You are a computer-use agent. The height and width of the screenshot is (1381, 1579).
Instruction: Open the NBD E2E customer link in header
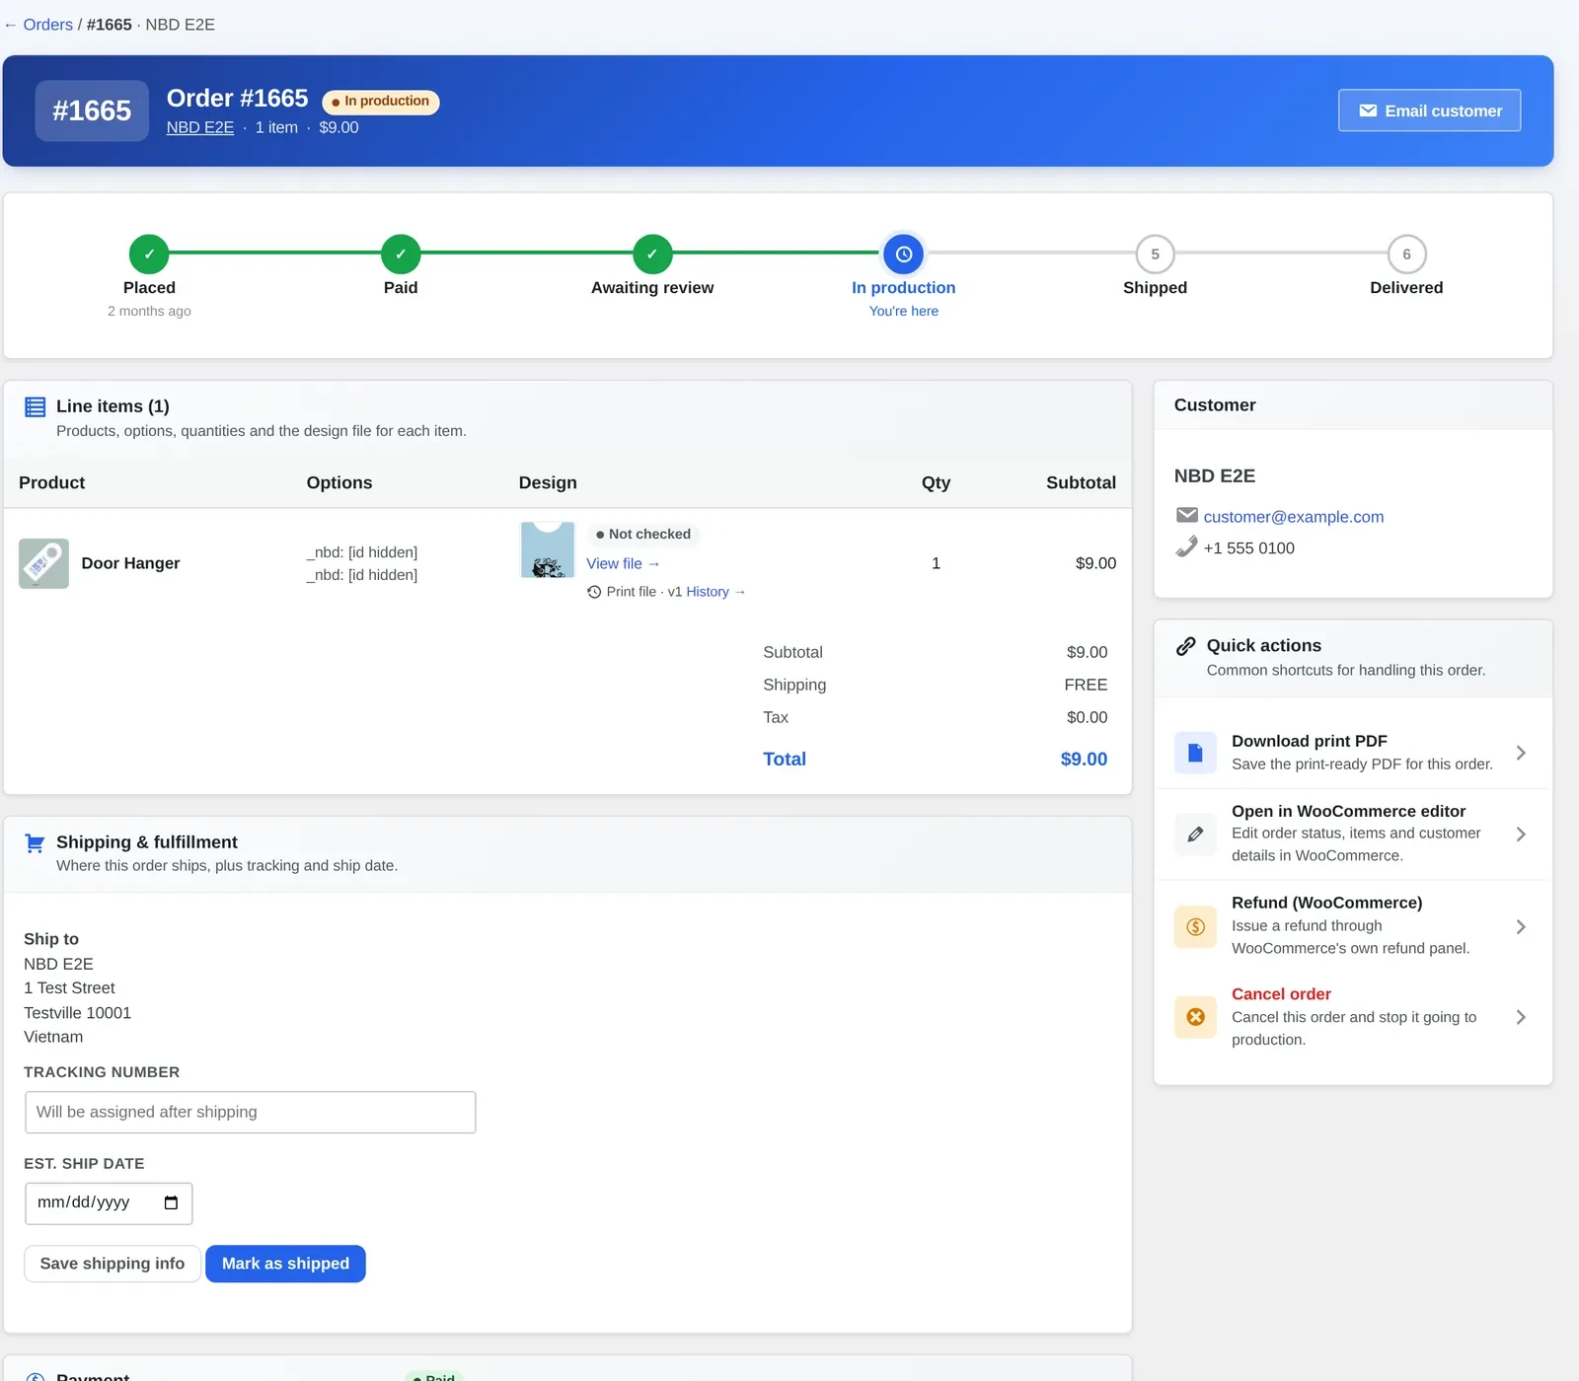coord(200,127)
